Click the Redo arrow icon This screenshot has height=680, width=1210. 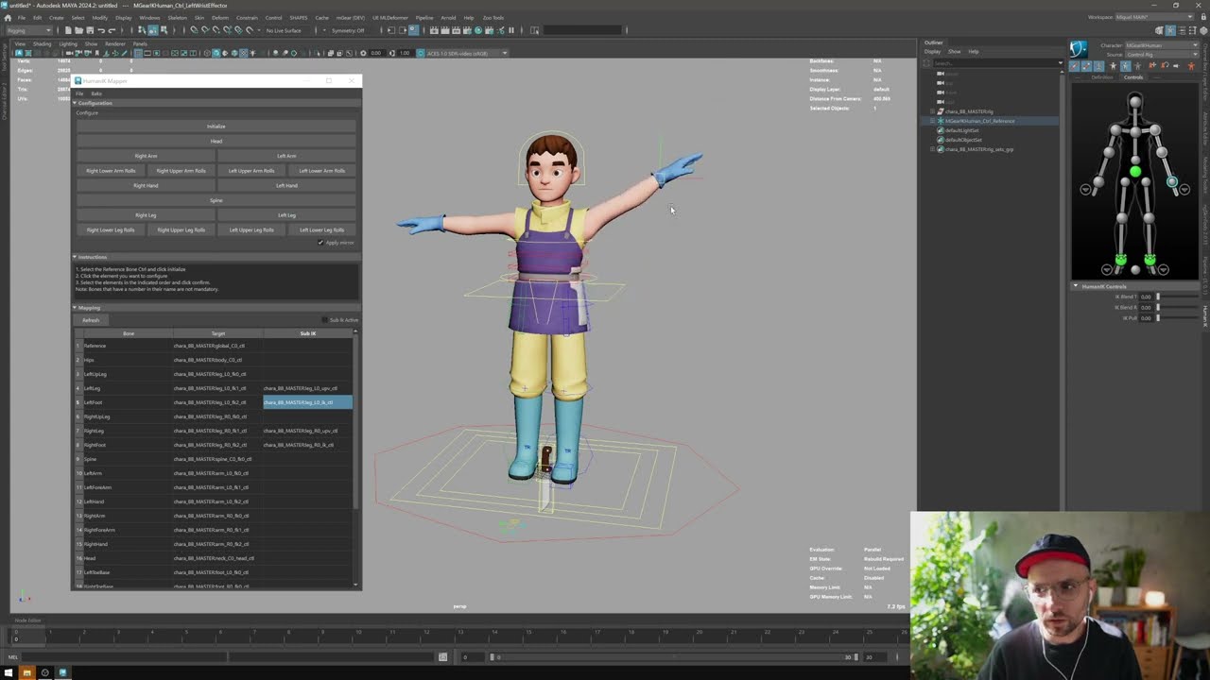(x=111, y=30)
